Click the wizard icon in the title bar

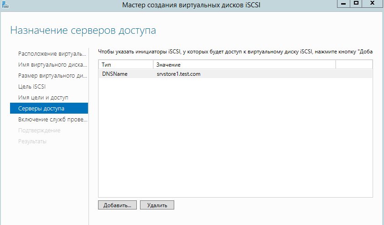pyautogui.click(x=4, y=4)
